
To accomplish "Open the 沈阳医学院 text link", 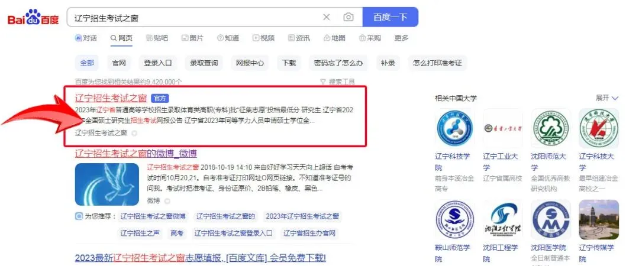I will click(x=548, y=248).
